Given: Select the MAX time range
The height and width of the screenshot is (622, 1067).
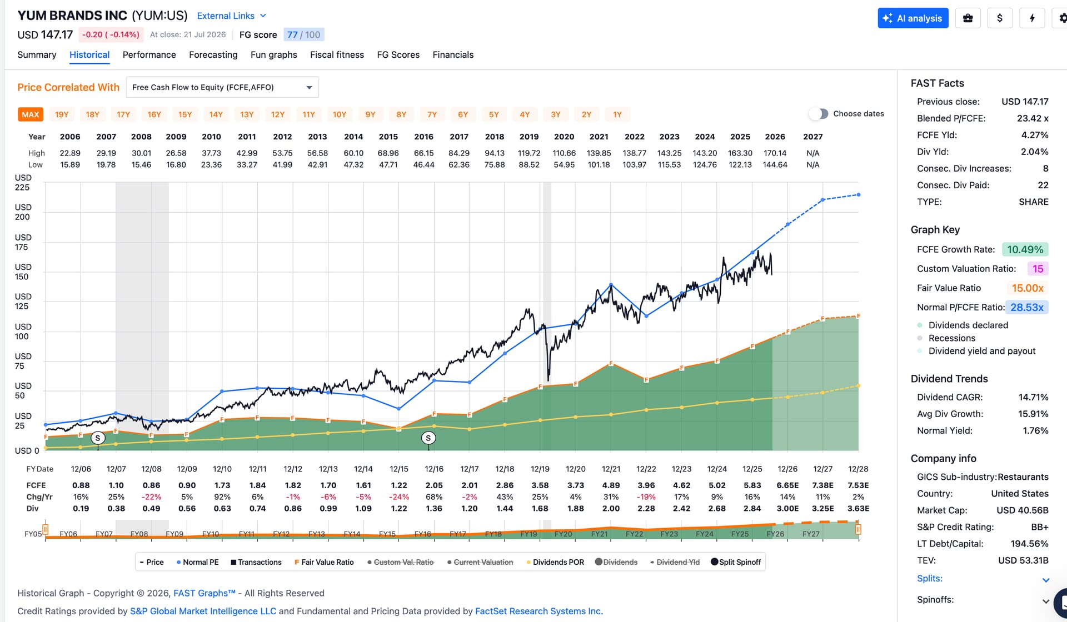Looking at the screenshot, I should 31,114.
